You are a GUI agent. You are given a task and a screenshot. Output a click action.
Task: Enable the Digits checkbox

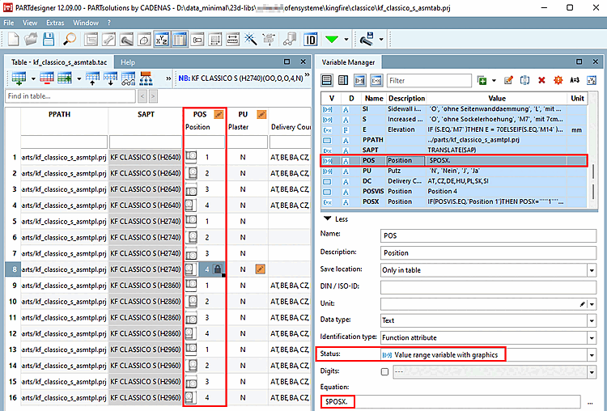pos(384,371)
